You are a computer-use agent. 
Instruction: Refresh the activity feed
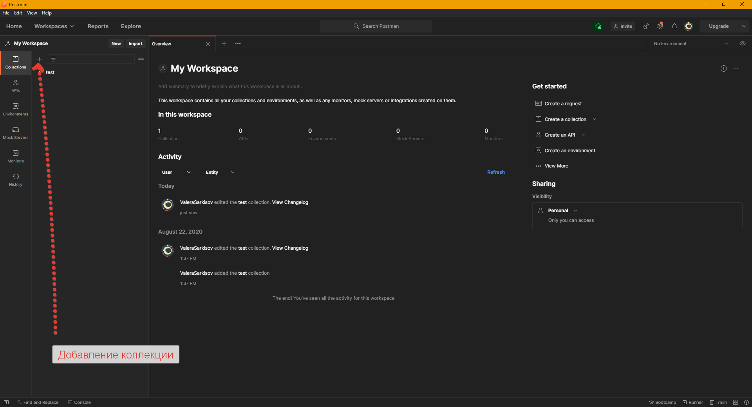[496, 172]
